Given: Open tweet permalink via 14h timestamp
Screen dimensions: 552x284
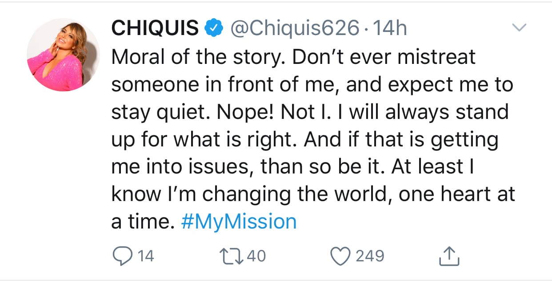Looking at the screenshot, I should 390,29.
